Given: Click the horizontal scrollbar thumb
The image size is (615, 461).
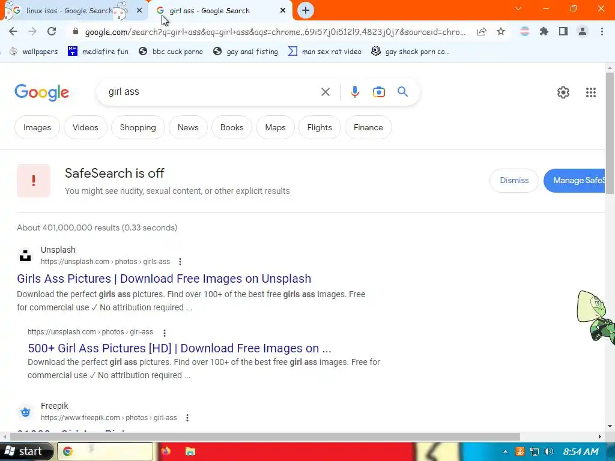Looking at the screenshot, I should [x=265, y=437].
